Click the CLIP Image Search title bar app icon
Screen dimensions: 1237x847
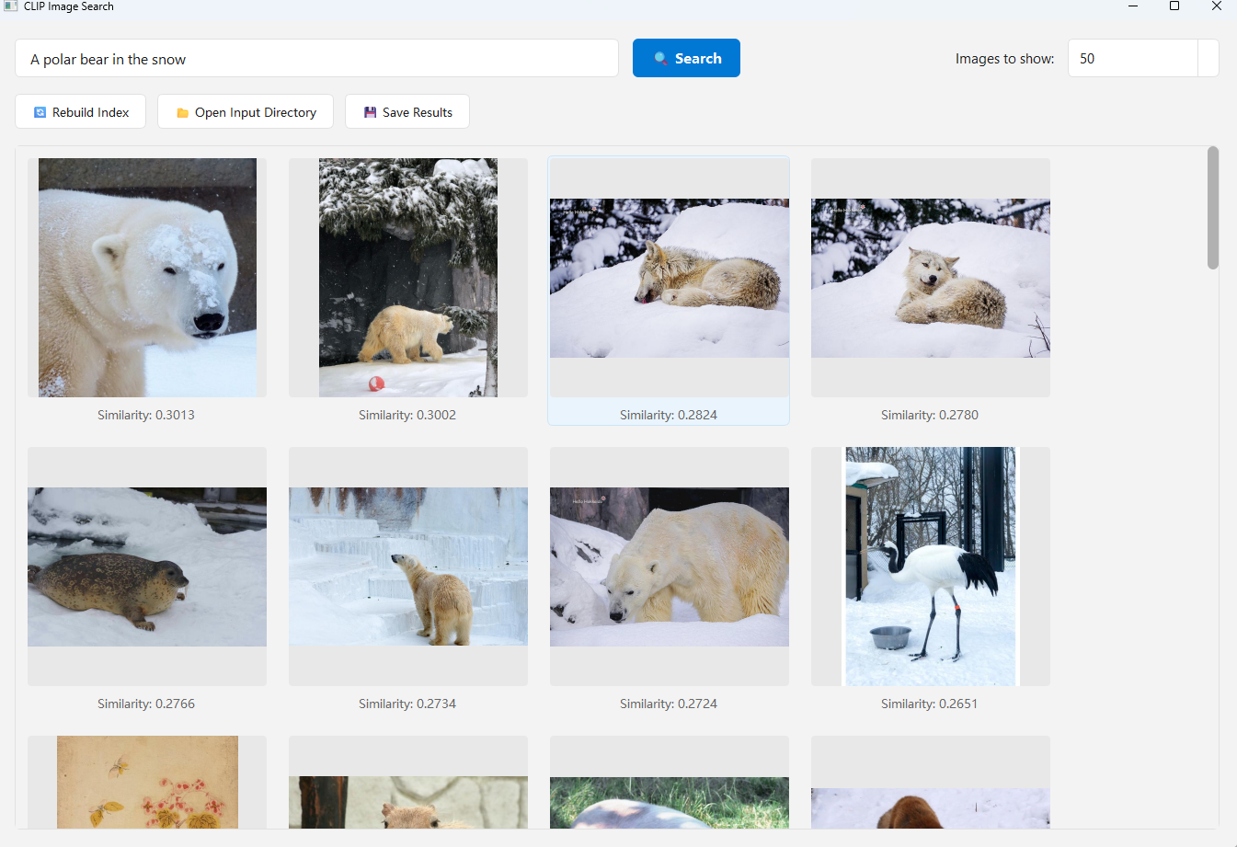(x=11, y=6)
